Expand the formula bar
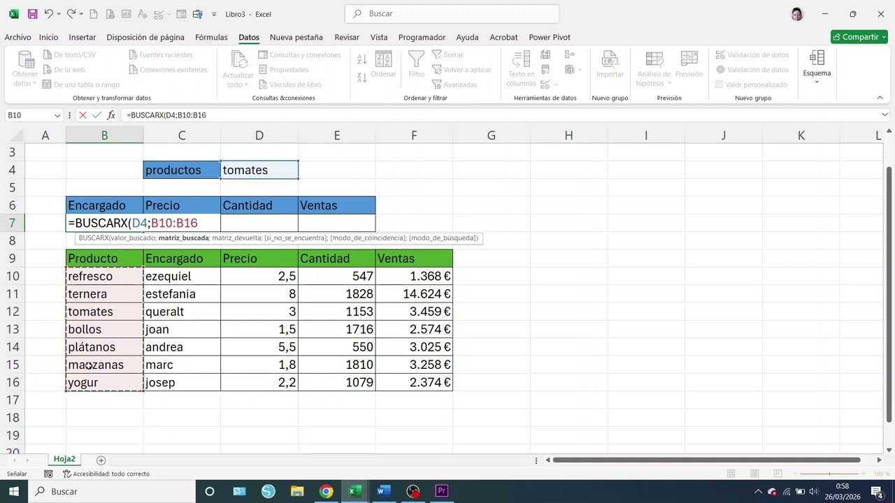The image size is (895, 503). click(885, 115)
